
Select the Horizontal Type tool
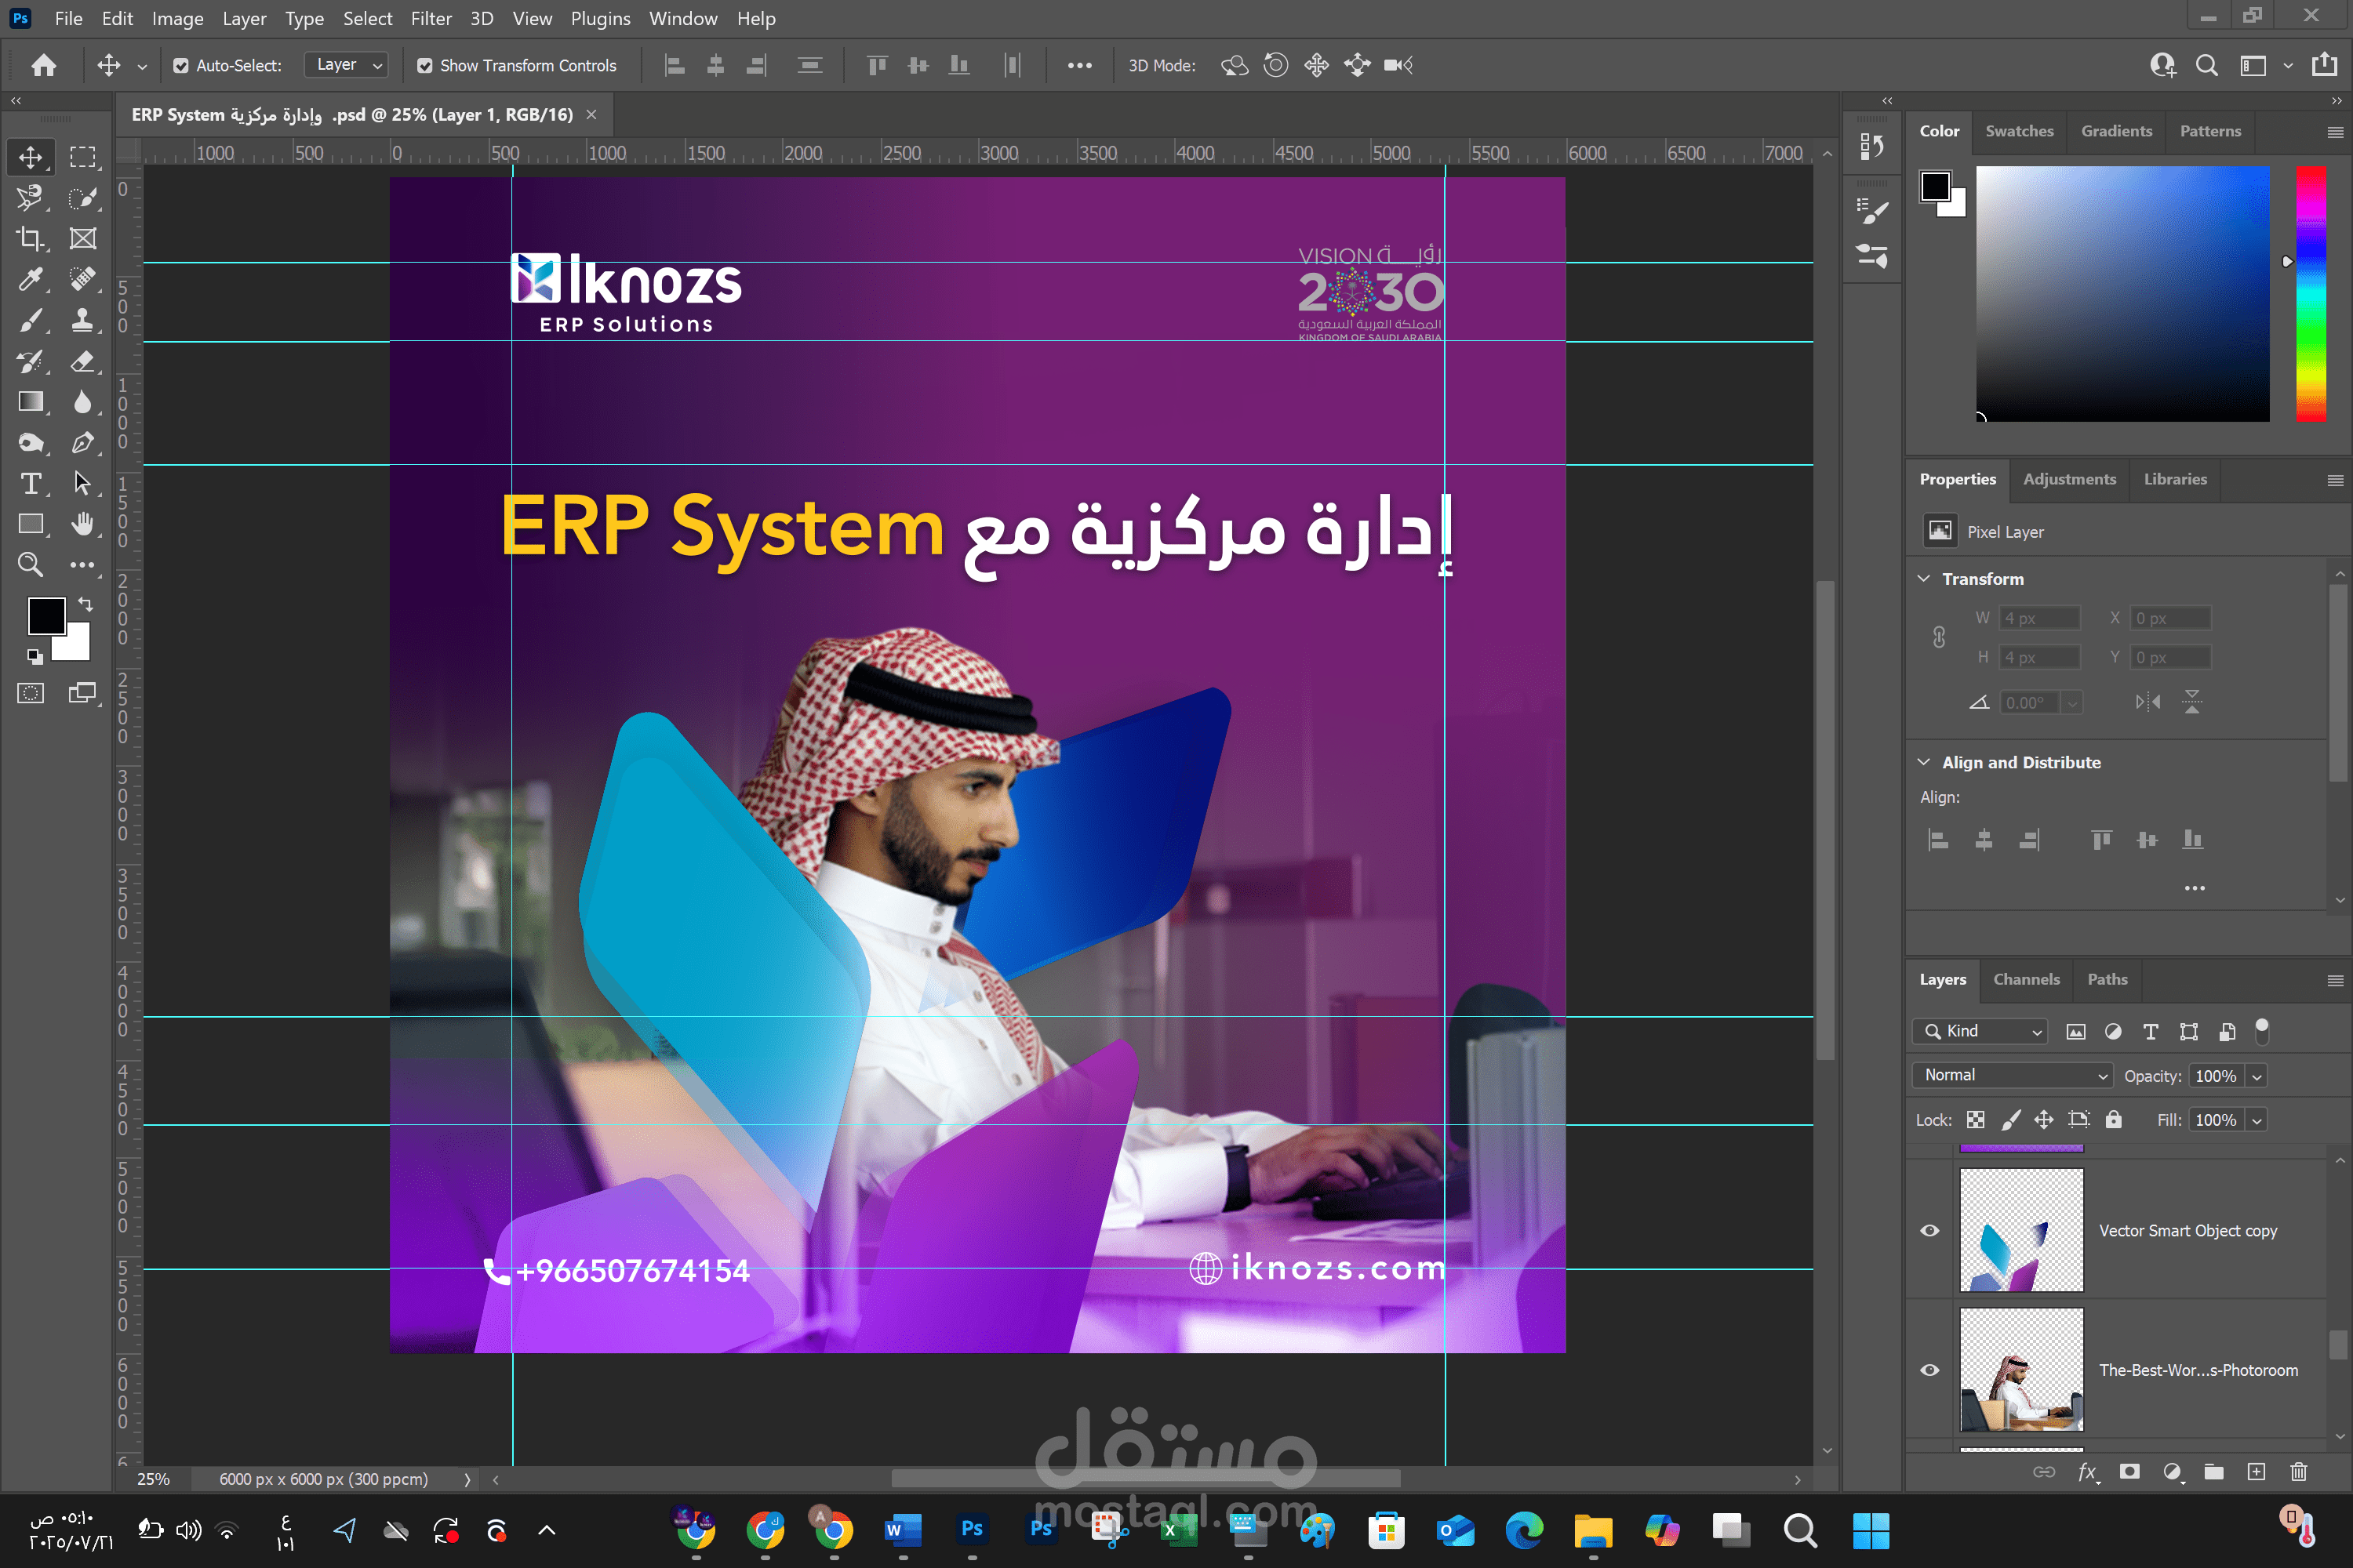pyautogui.click(x=30, y=484)
